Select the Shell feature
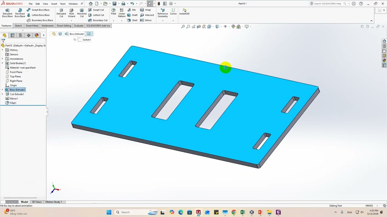The width and height of the screenshot is (387, 217). coord(132,20)
